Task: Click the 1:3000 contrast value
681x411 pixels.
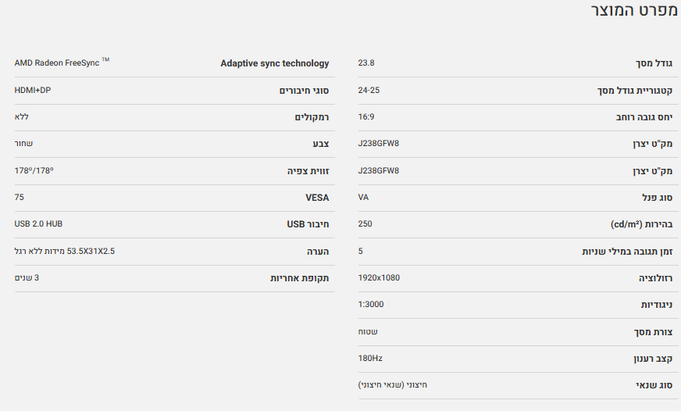Action: coord(371,304)
